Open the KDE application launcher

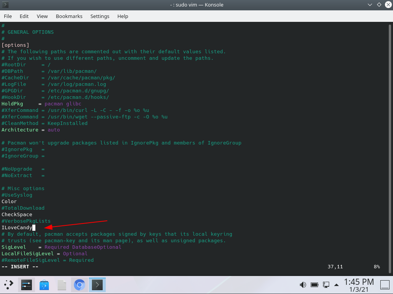point(8,285)
